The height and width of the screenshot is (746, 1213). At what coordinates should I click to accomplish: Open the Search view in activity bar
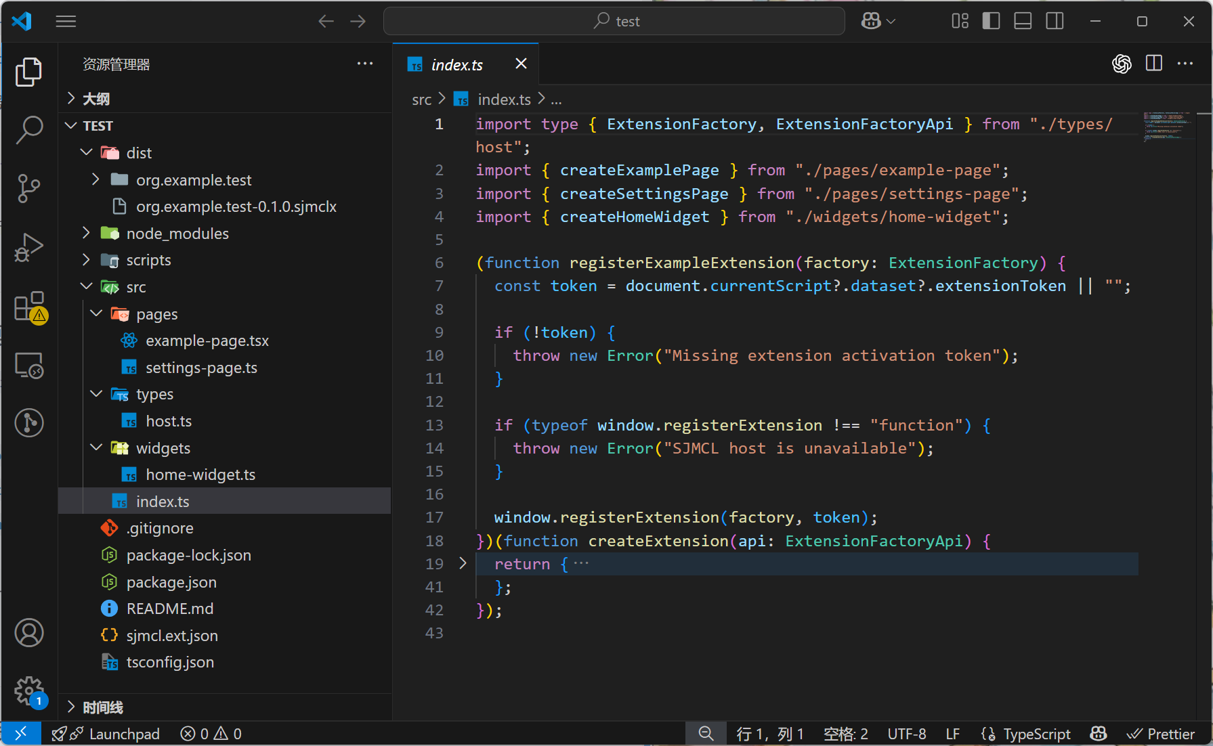pyautogui.click(x=29, y=129)
